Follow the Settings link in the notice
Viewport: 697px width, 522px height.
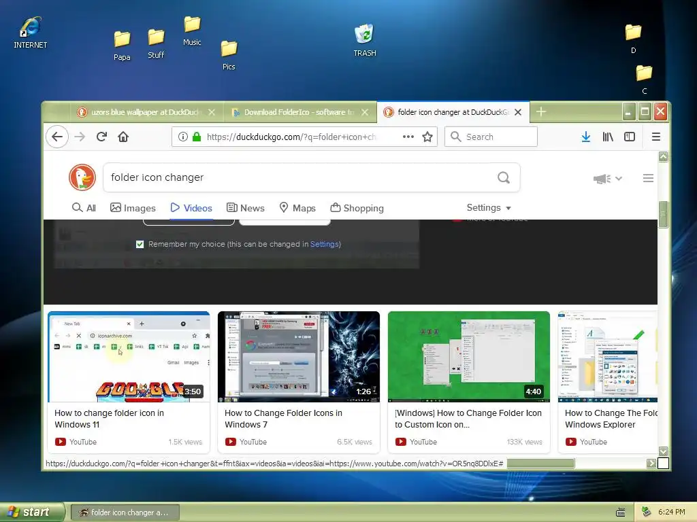click(x=325, y=244)
